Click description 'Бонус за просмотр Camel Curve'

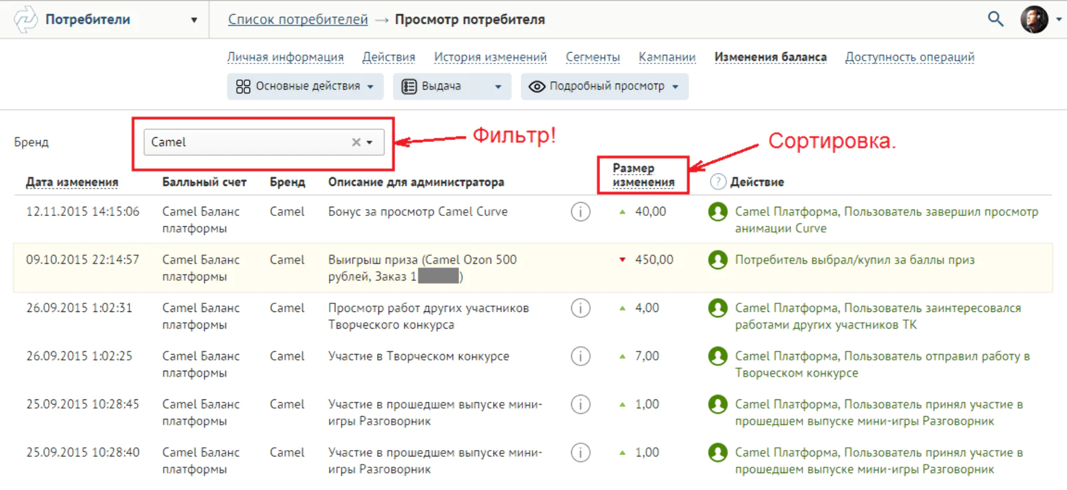(418, 212)
